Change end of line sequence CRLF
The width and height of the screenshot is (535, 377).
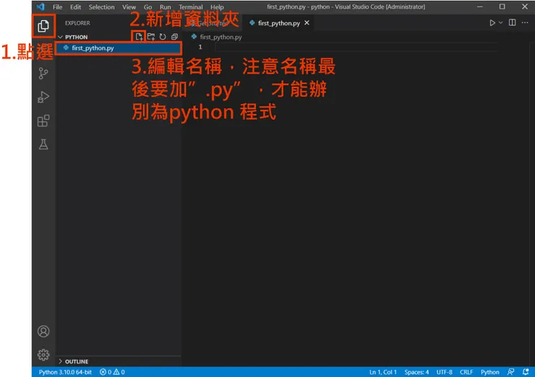click(x=466, y=372)
